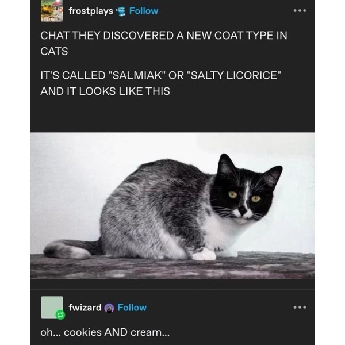Go to the frostplays username

point(91,11)
